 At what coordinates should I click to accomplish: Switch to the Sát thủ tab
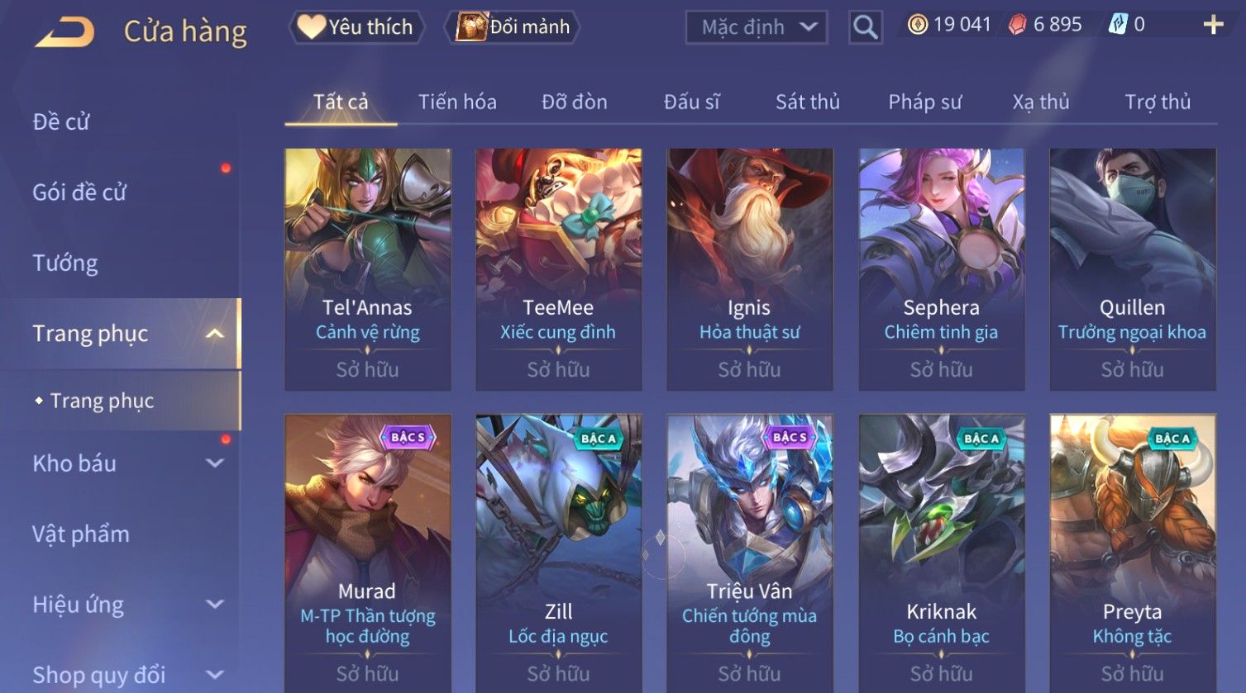pos(807,102)
